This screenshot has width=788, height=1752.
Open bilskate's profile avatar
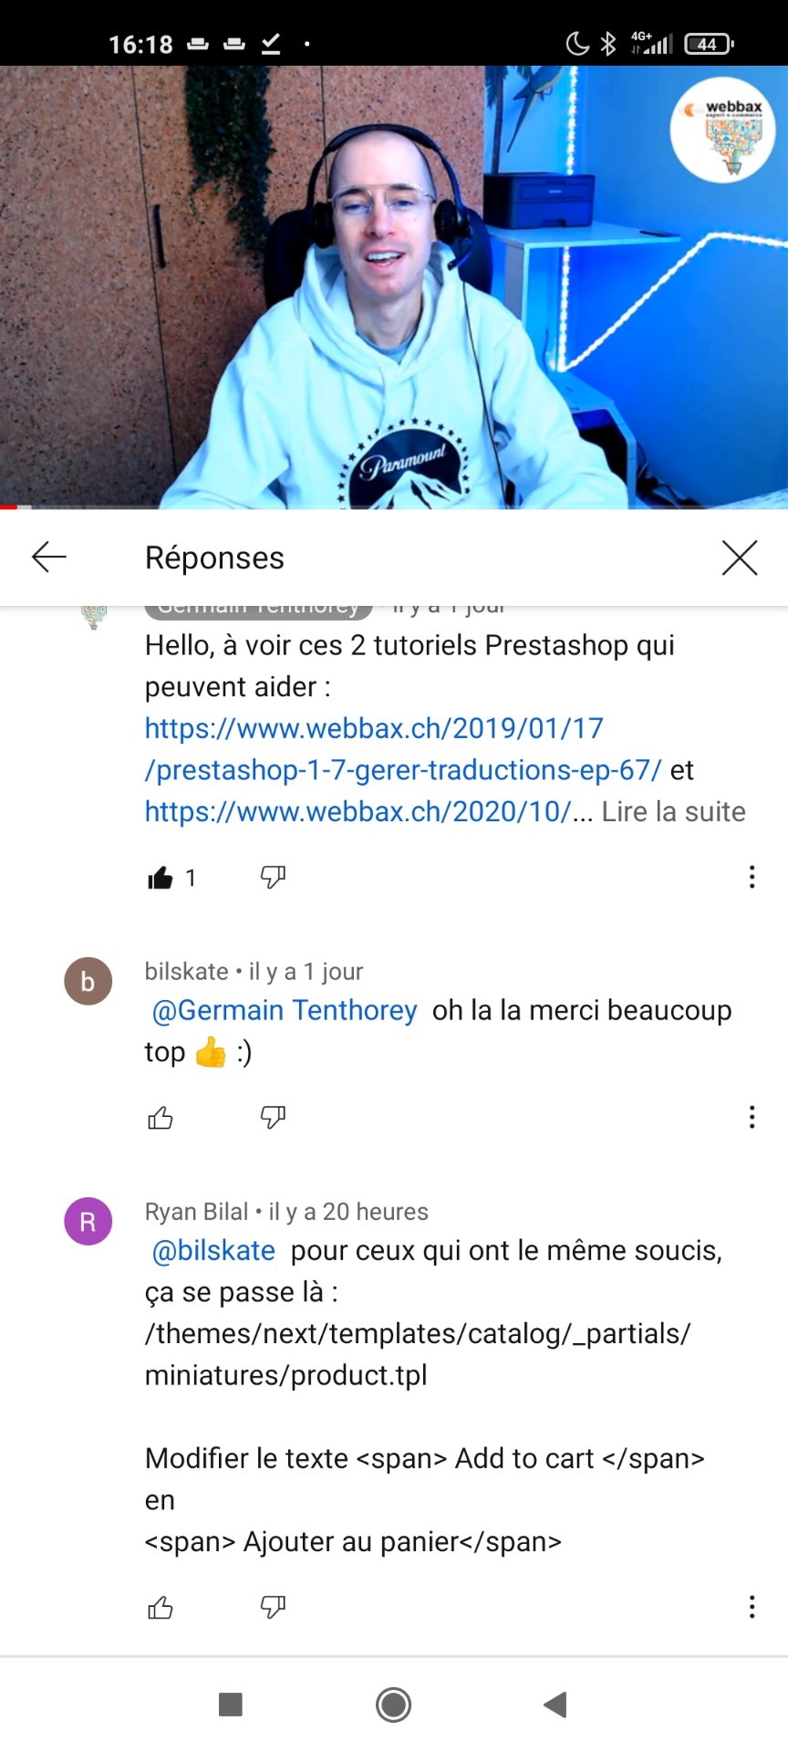click(88, 982)
